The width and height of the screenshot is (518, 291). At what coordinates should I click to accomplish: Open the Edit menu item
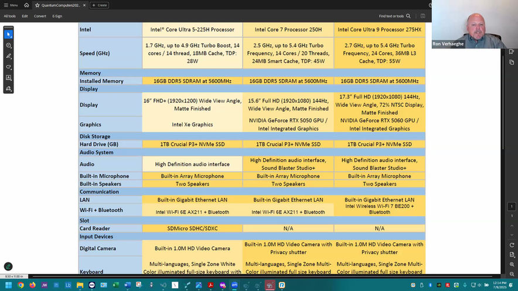25,16
